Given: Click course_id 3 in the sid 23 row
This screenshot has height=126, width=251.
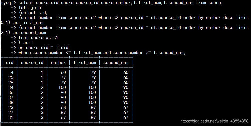Looking at the screenshot, I should [x=42, y=107].
